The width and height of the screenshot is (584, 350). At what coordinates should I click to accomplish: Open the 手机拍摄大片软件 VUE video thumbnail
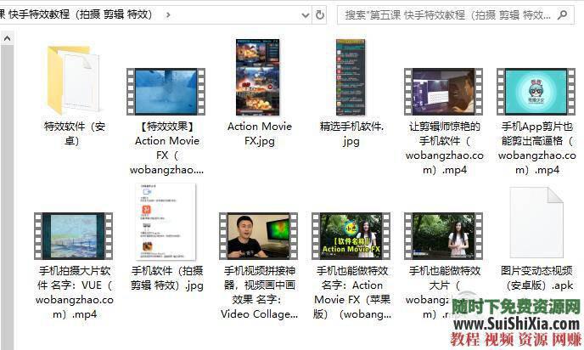point(73,236)
